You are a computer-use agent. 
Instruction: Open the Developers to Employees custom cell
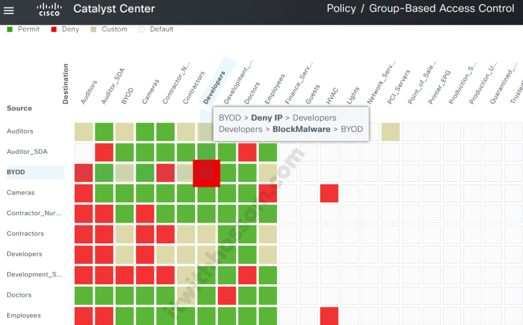pyautogui.click(x=268, y=254)
